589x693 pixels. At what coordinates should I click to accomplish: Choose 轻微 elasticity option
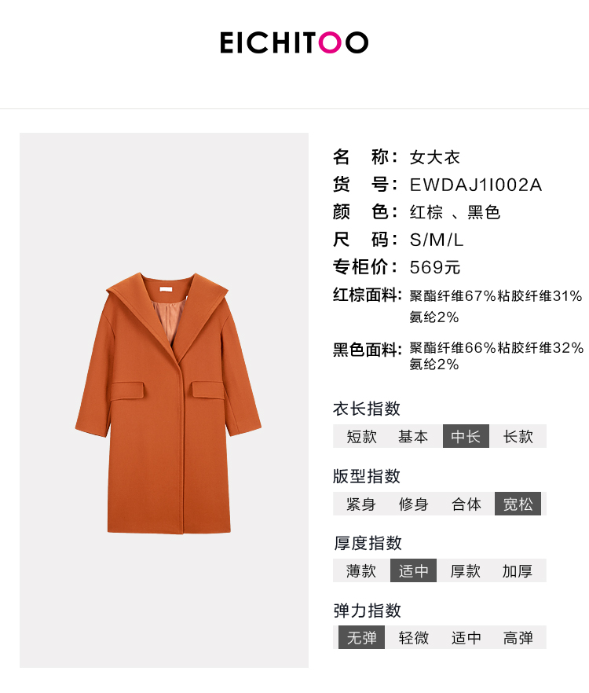pos(414,638)
